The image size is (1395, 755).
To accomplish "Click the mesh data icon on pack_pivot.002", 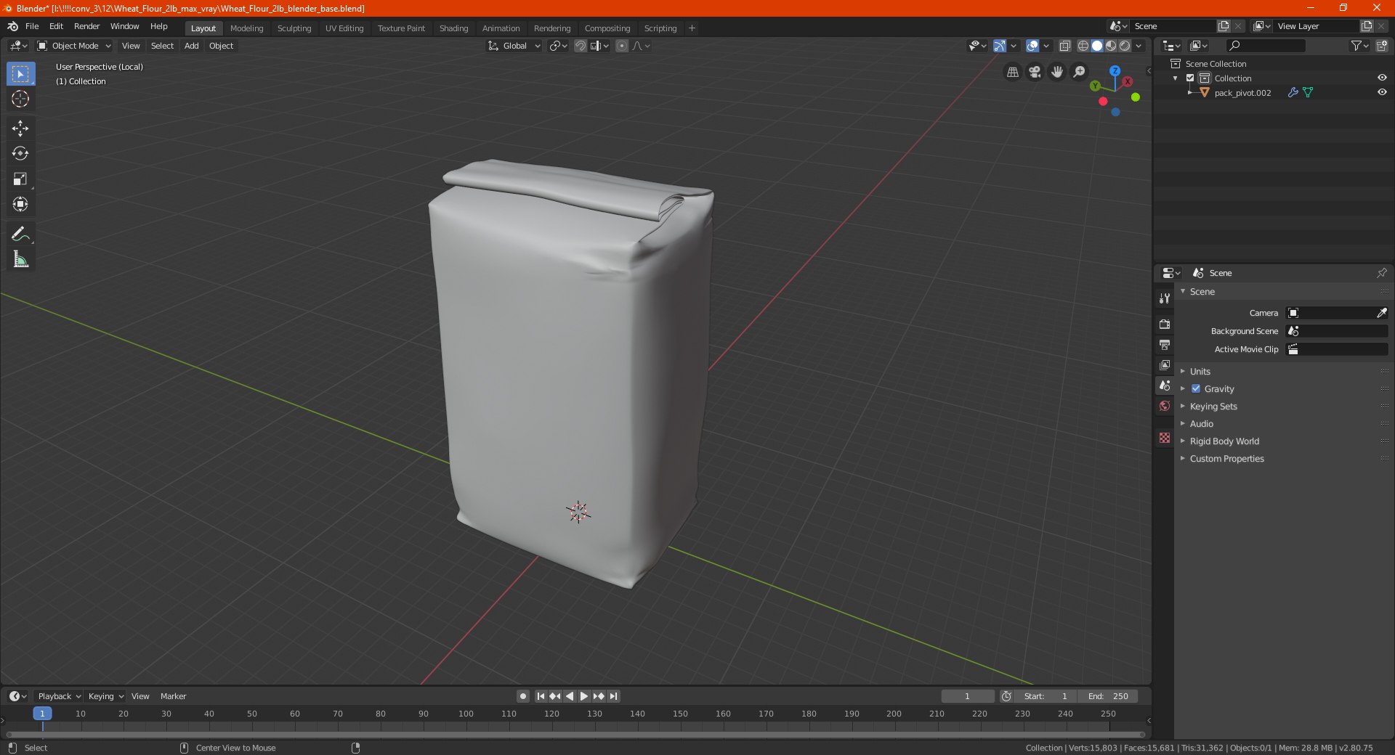I will [1308, 92].
